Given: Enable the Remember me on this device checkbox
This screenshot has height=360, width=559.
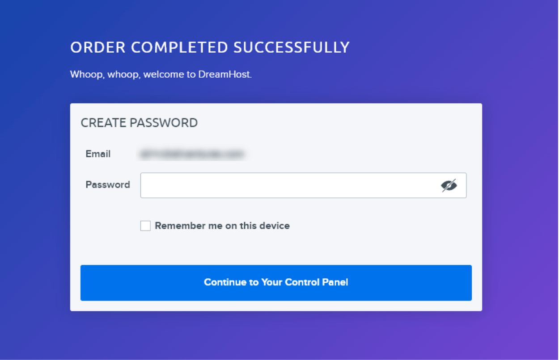Looking at the screenshot, I should pos(145,226).
